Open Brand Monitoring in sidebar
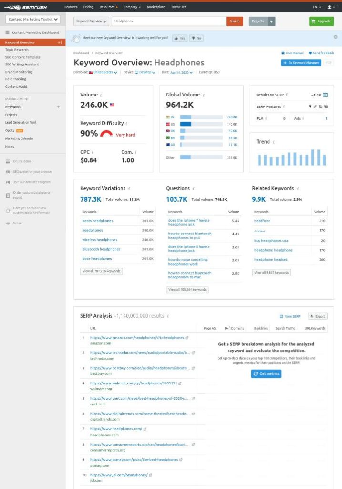The width and height of the screenshot is (342, 489). [x=19, y=72]
